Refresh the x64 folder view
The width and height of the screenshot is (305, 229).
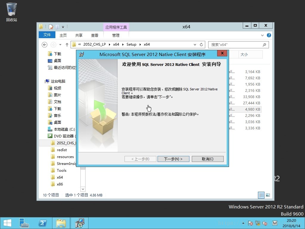coord(201,45)
